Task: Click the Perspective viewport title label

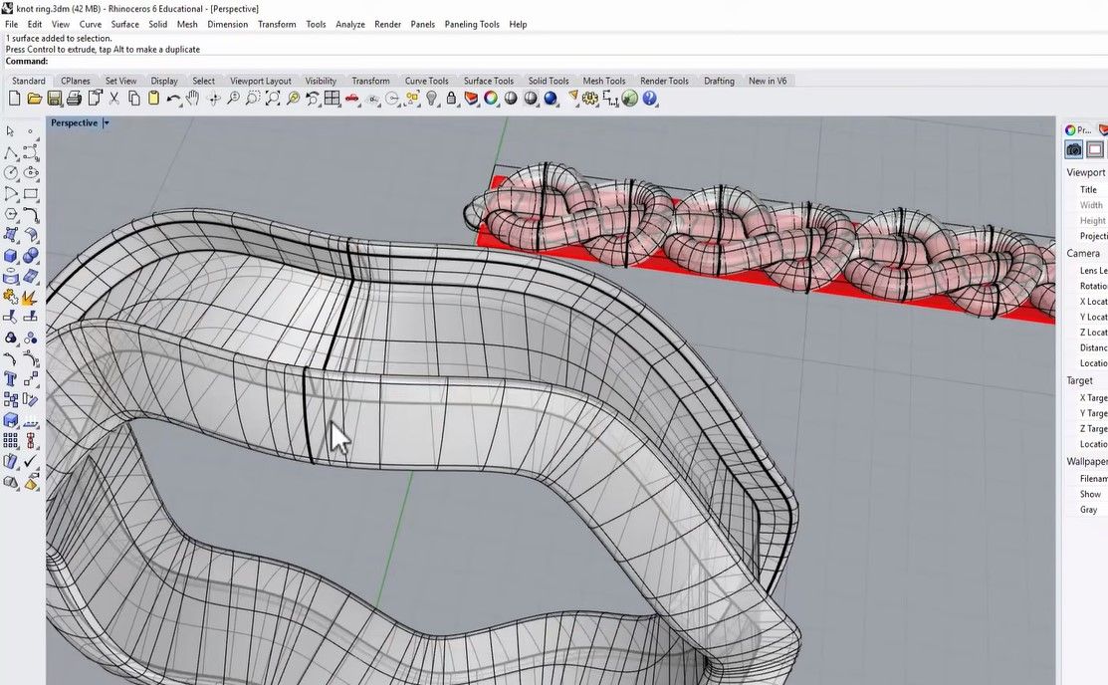Action: (x=75, y=123)
